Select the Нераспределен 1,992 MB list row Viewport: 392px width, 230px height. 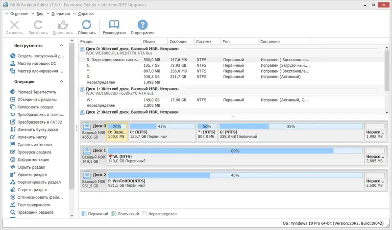[x=232, y=82]
